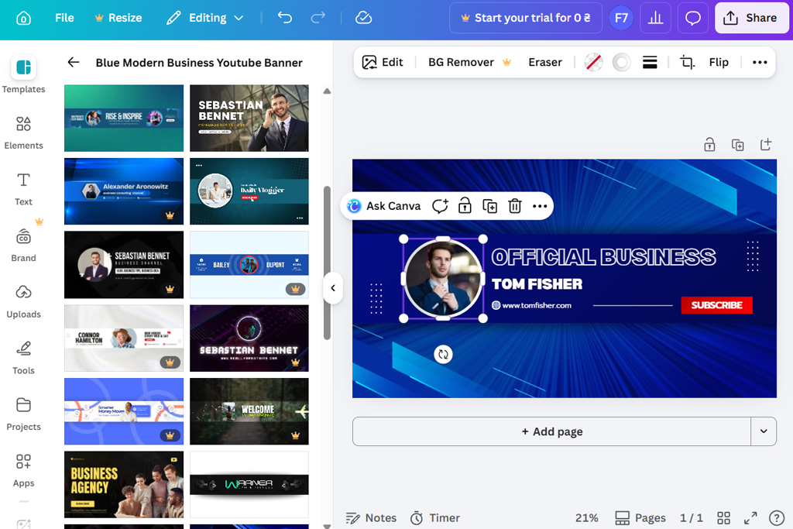Expand Add page dropdown arrow
The image size is (793, 529).
764,431
